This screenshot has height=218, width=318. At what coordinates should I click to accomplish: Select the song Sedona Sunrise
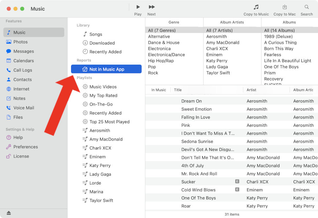[x=231, y=141]
